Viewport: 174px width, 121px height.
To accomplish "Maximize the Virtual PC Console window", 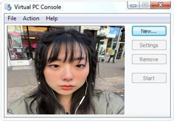I will (x=145, y=5).
